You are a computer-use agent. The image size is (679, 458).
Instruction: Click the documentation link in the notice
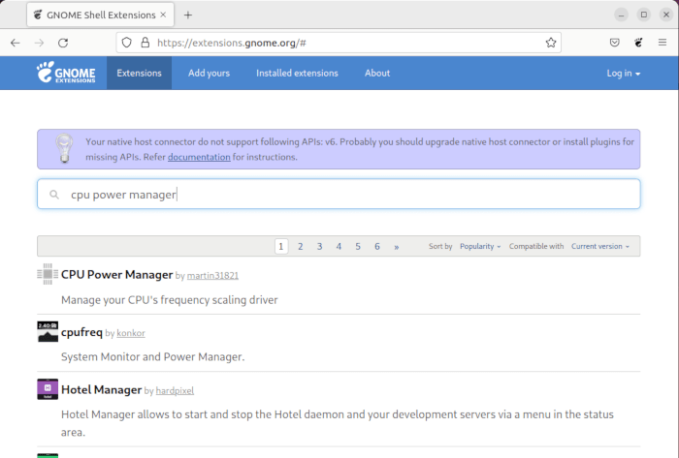pos(199,157)
